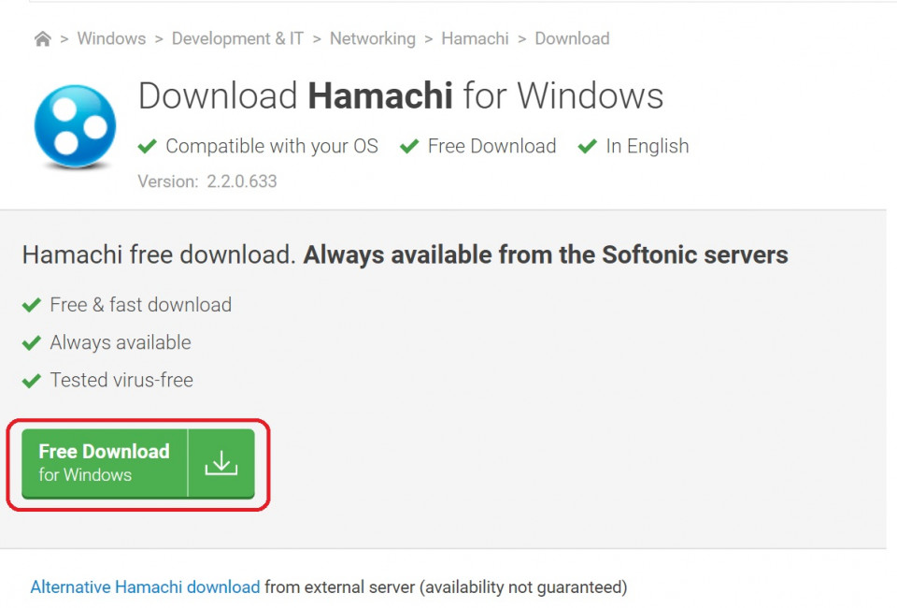Navigate to the Networking breadcrumb category
897x608 pixels.
372,39
